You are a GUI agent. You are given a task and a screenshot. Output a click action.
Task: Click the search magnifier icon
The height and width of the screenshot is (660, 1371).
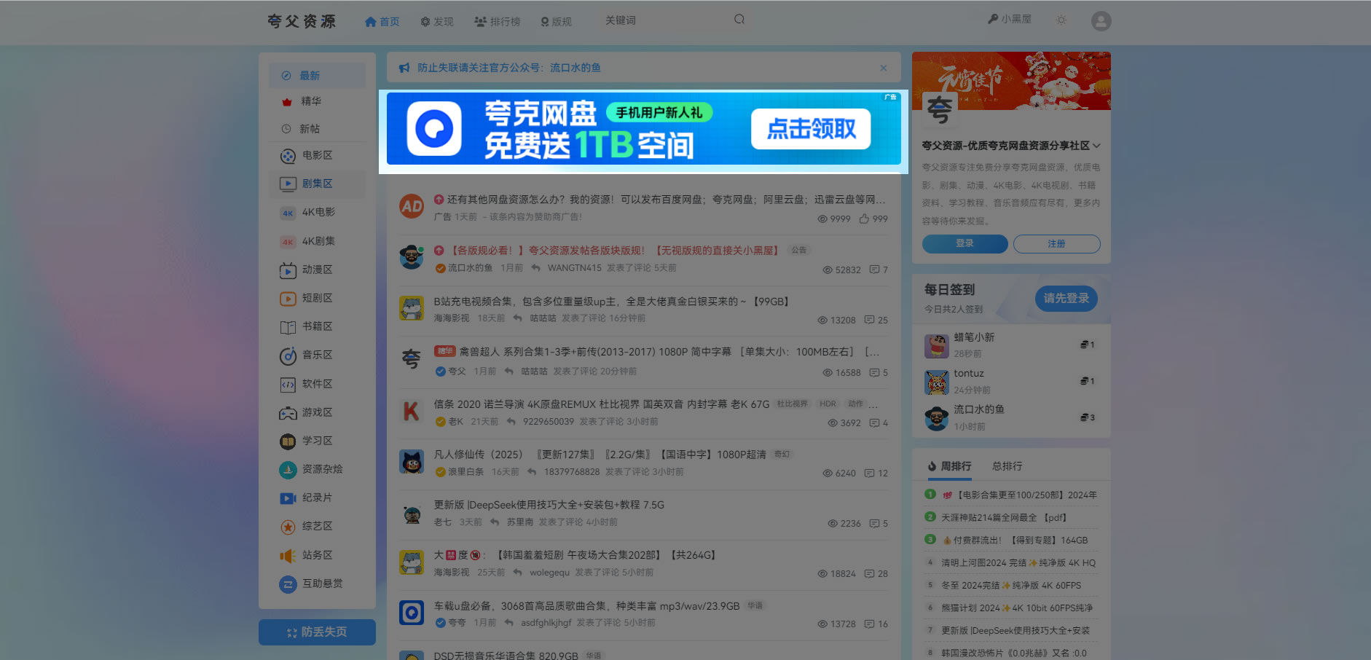[739, 20]
